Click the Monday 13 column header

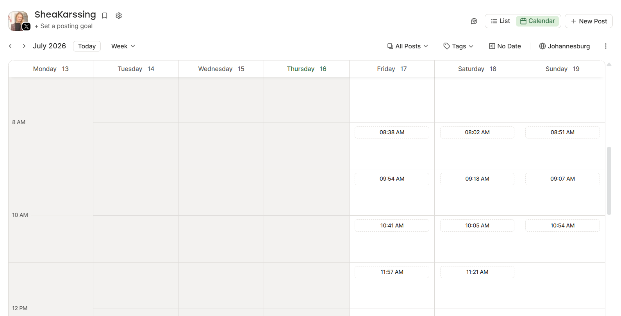click(51, 69)
